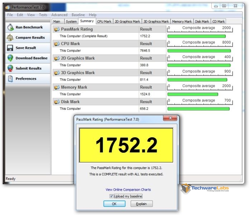
Task: Click the 3D Graphics Mark section icon
Action: 57,73
